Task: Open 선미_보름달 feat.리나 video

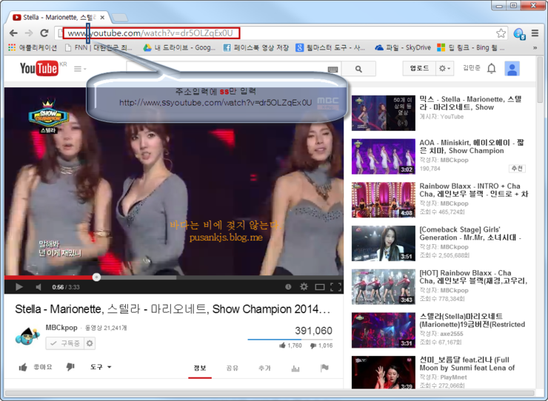Action: (467, 363)
